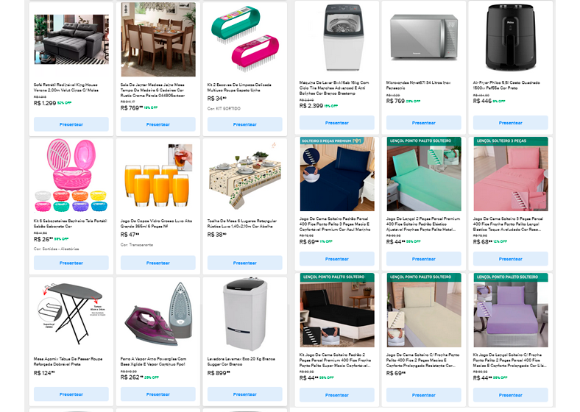This screenshot has height=412, width=580.
Task: Open the rectangular tablecloth product title
Action: click(242, 224)
